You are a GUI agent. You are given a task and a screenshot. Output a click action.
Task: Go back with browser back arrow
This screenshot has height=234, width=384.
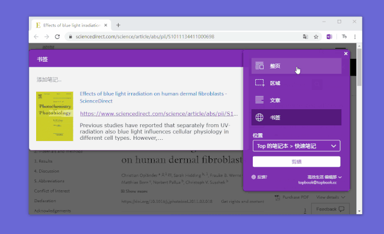36,37
